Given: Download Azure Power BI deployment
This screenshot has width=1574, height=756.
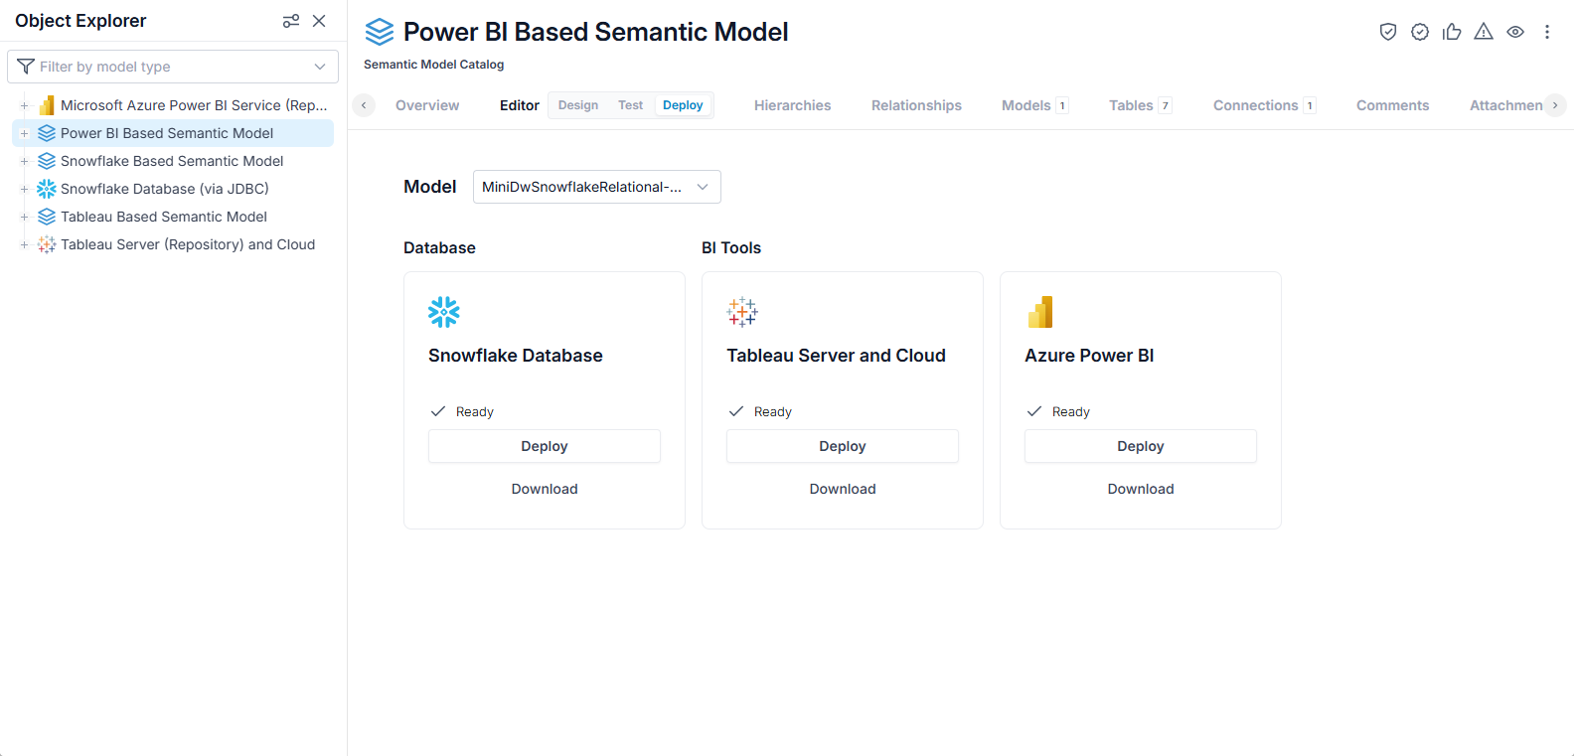Looking at the screenshot, I should 1141,489.
